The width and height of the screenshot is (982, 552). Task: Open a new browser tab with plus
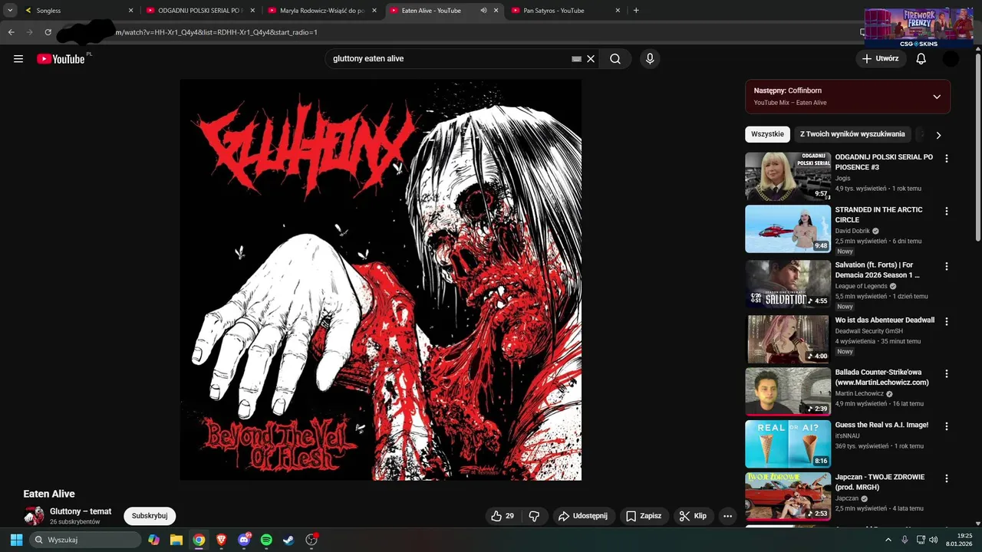[x=636, y=11]
